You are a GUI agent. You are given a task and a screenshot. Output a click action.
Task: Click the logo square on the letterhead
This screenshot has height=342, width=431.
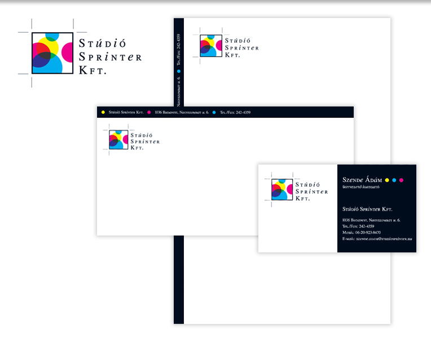tap(211, 46)
